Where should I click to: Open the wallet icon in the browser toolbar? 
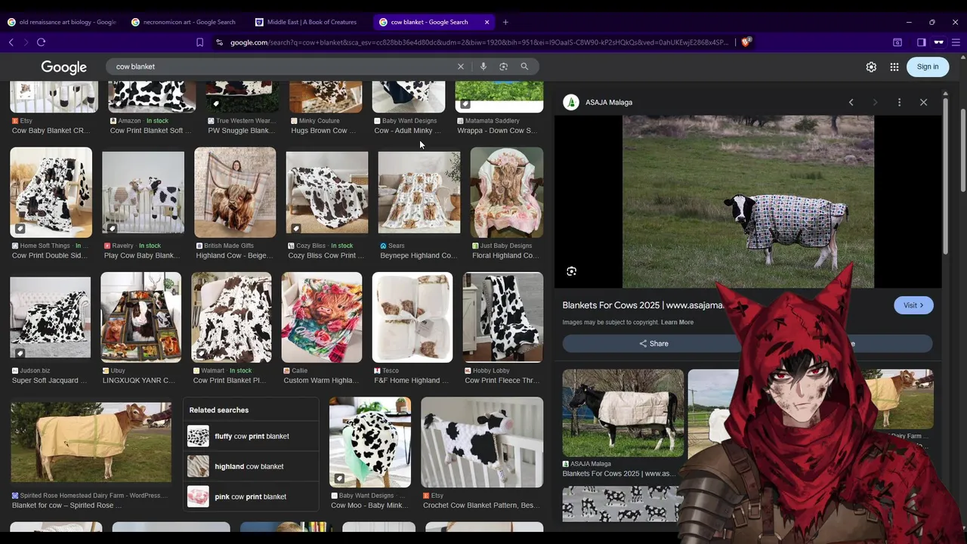pyautogui.click(x=897, y=42)
